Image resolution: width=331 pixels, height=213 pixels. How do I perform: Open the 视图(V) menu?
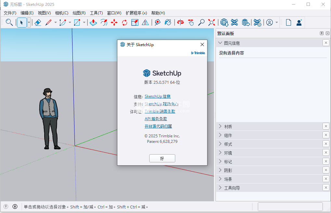[44, 13]
